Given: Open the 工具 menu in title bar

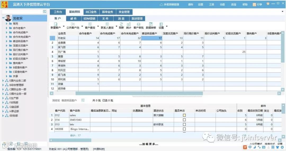Looking at the screenshot, I should (x=211, y=4).
